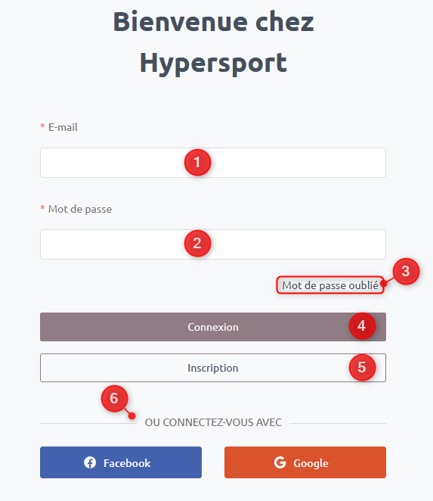Click red annotation marker number 4

[362, 325]
